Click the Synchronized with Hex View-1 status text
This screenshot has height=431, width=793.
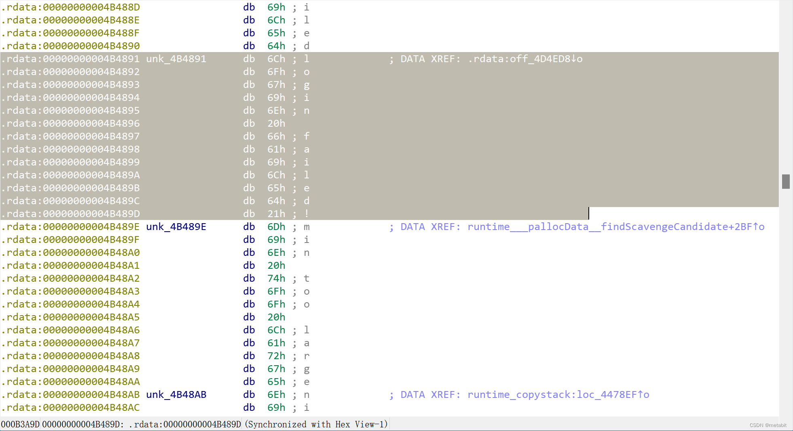pos(316,424)
